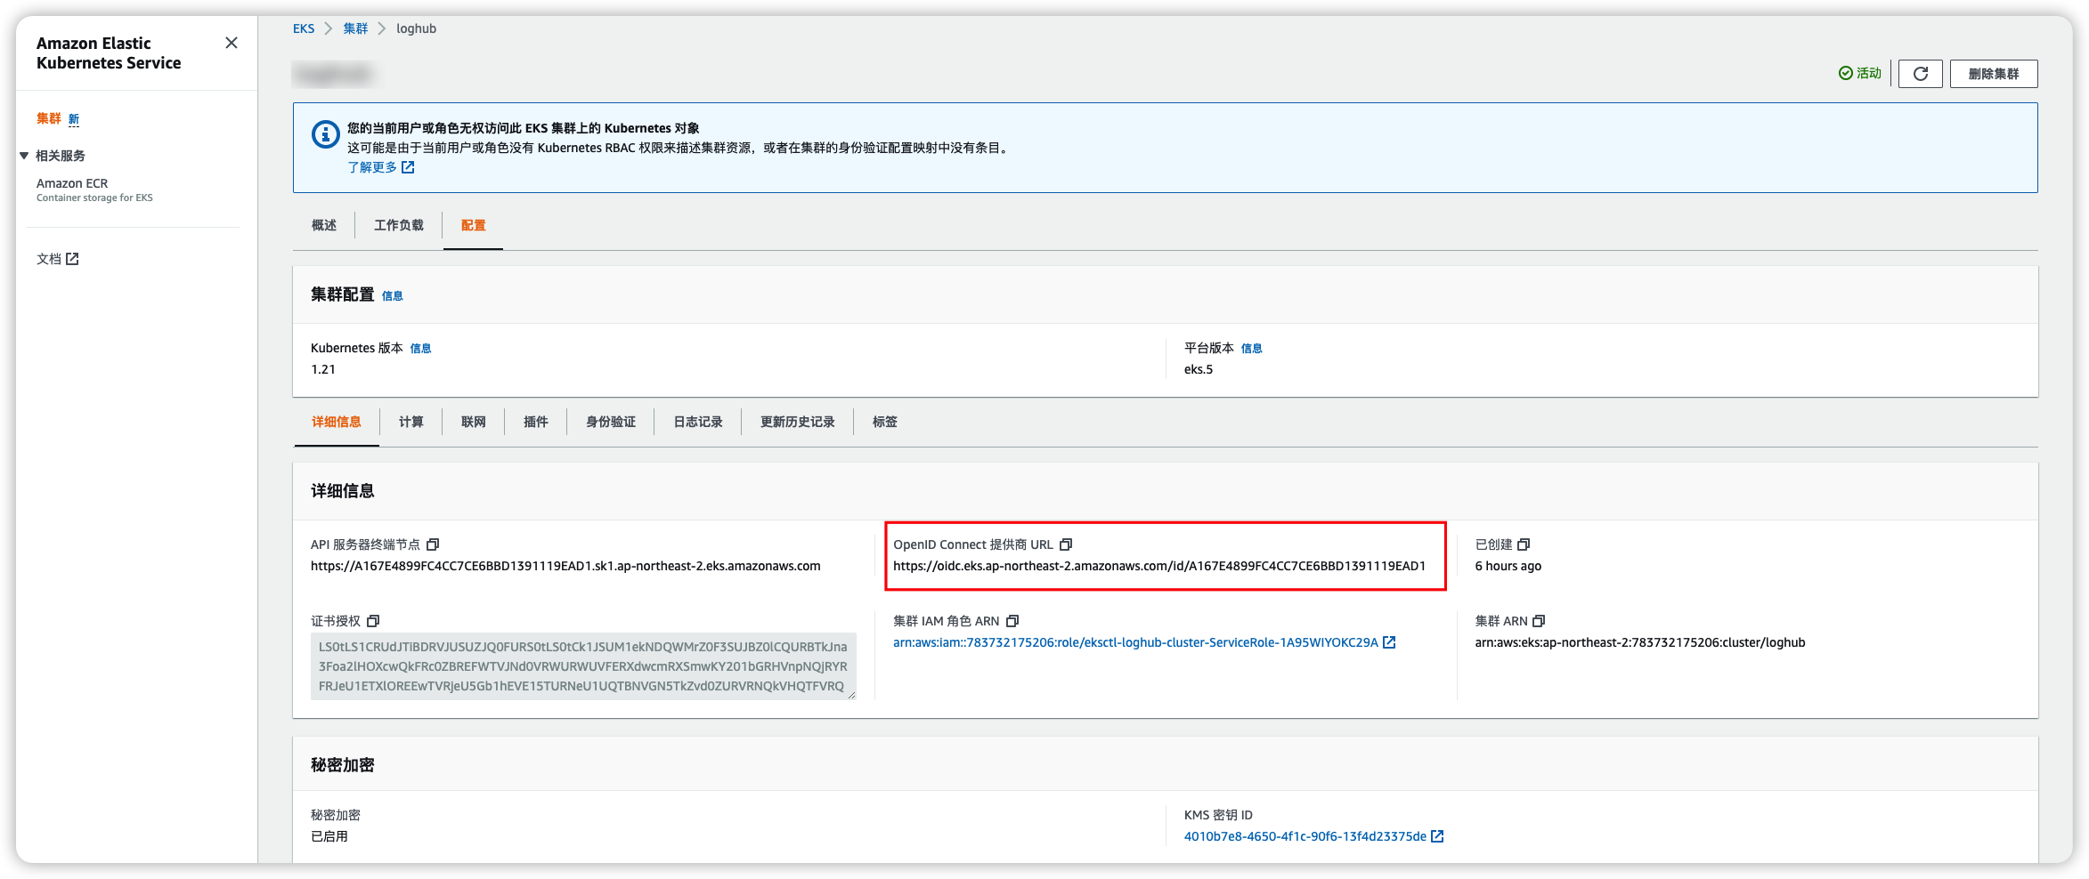Open 信息 link next to 平台版本
Screen dimensions: 2089x879
(1252, 349)
